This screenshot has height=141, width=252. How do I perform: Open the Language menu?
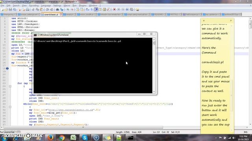click(x=46, y=5)
